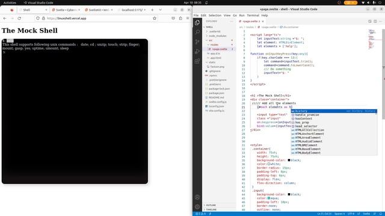This screenshot has width=385, height=216.
Task: Switch to the SvelteKit browser tab
Action: pos(99,10)
